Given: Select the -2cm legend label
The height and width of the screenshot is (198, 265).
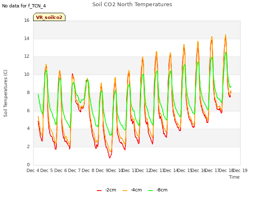Looking at the screenshot, I should tap(111, 190).
